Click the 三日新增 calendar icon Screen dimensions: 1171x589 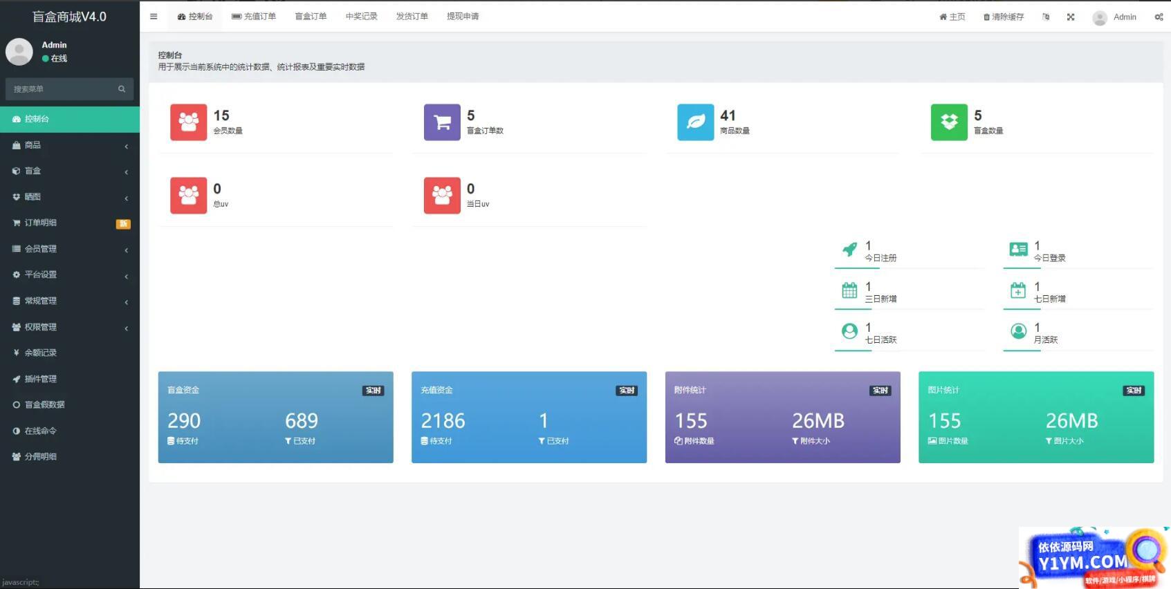(849, 290)
